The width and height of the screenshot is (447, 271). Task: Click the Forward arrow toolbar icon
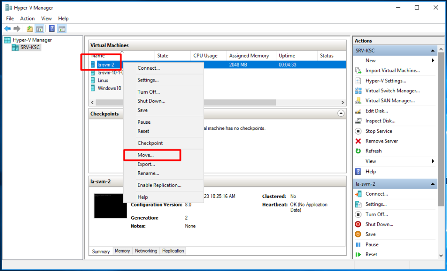pos(17,28)
